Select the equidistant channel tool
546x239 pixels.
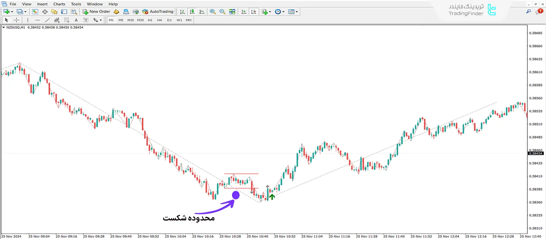tap(57, 20)
